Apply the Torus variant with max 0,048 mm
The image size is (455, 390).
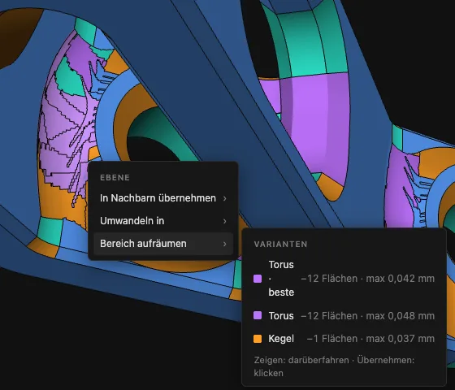(x=344, y=315)
